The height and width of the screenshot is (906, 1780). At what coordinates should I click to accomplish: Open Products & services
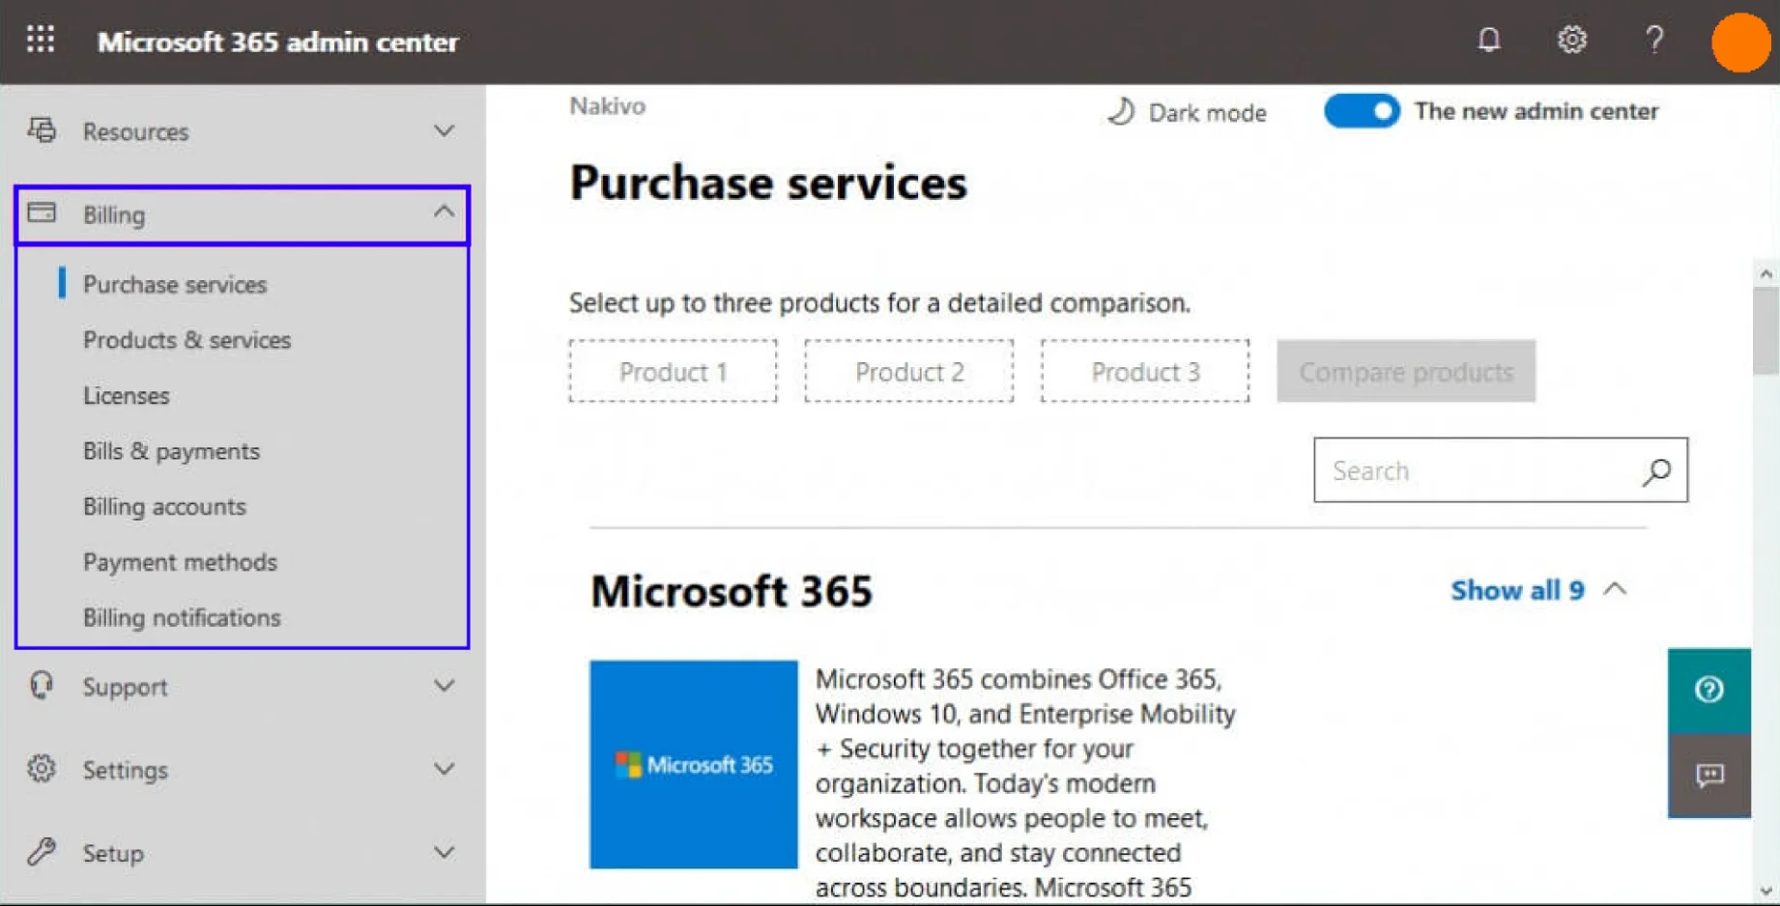(187, 340)
